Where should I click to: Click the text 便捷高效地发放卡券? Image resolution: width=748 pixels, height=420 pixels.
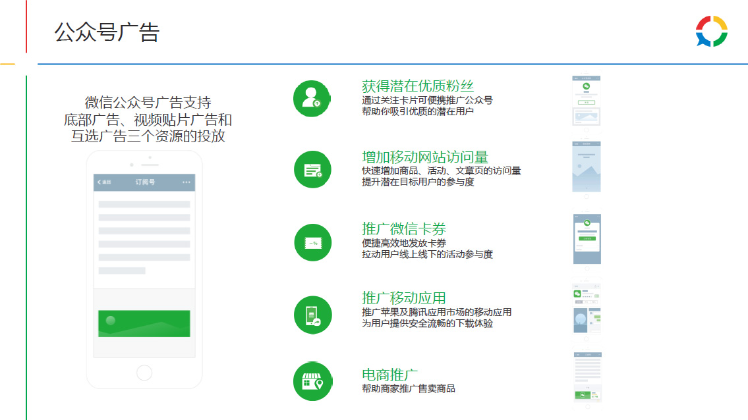pyautogui.click(x=403, y=244)
